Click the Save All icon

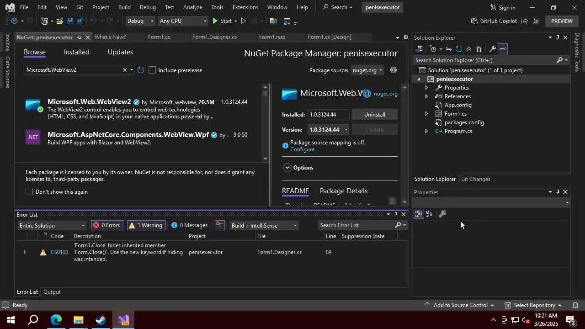80,21
